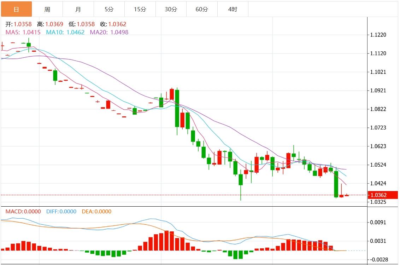Switch to the 4时 chart
Image resolution: width=400 pixels, height=265 pixels.
(233, 9)
